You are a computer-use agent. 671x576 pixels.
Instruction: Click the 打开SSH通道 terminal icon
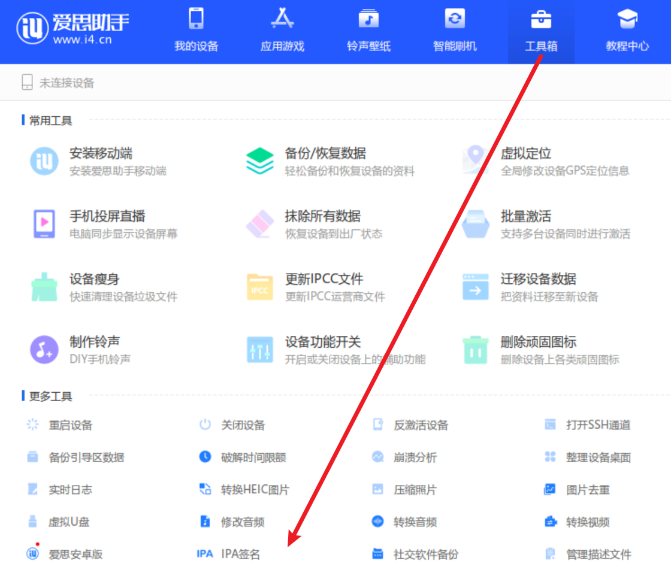[551, 424]
